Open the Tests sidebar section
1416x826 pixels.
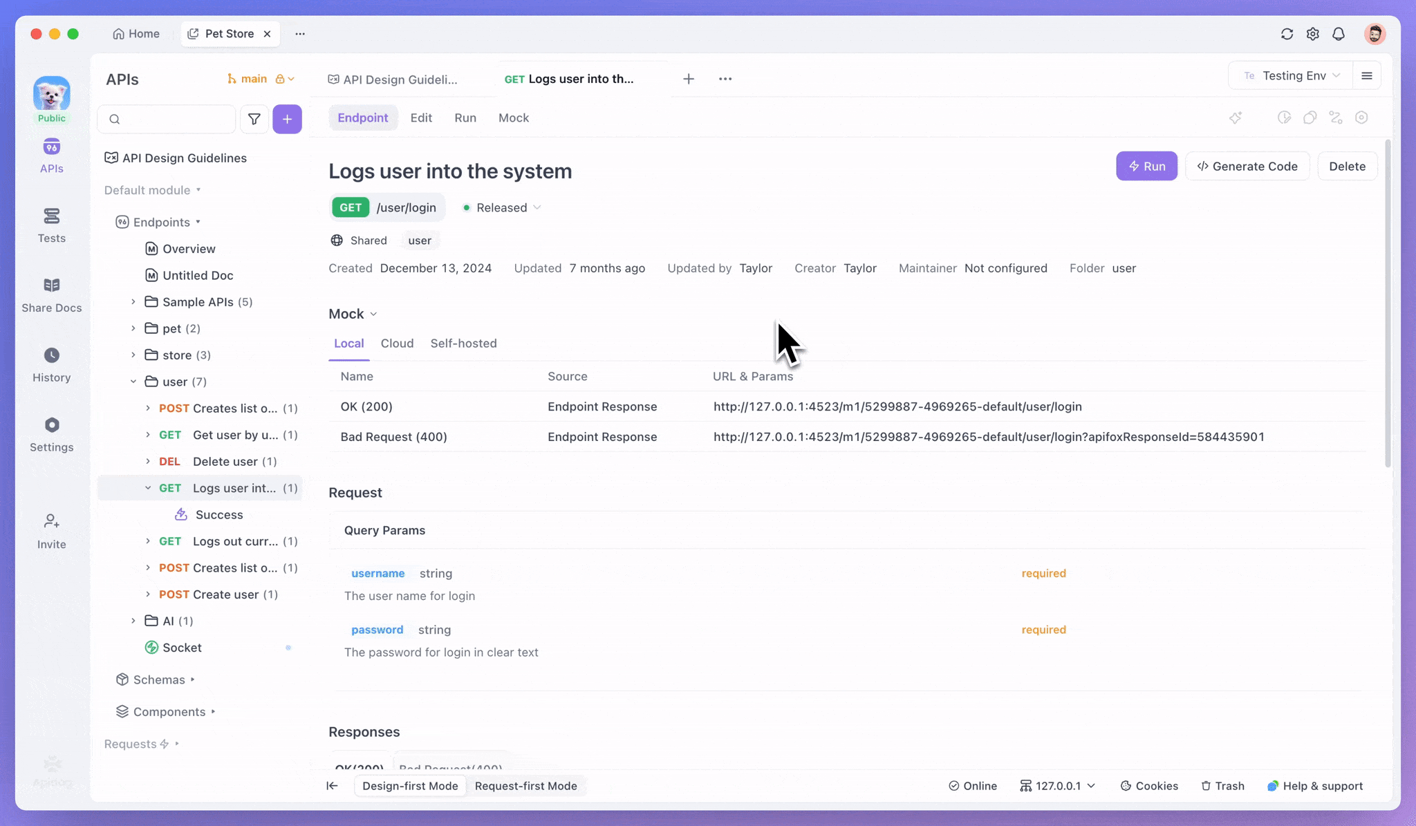pyautogui.click(x=51, y=225)
